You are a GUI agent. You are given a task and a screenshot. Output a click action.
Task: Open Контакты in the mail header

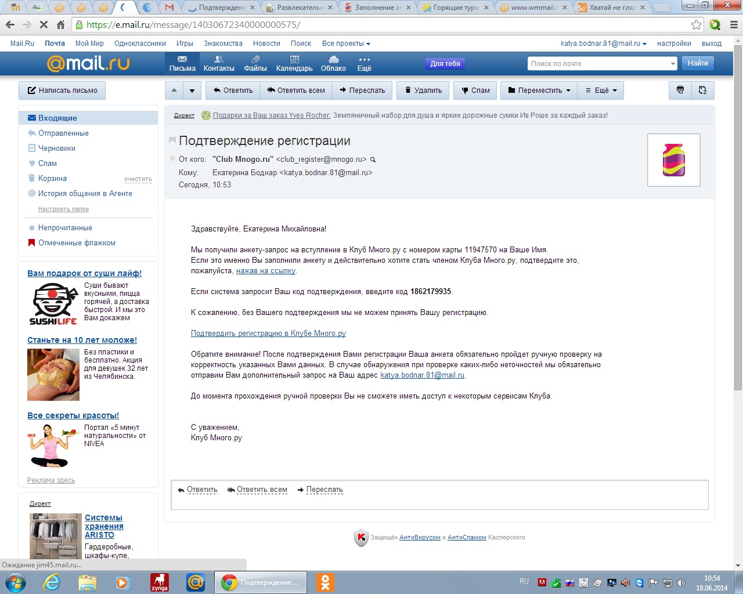219,64
